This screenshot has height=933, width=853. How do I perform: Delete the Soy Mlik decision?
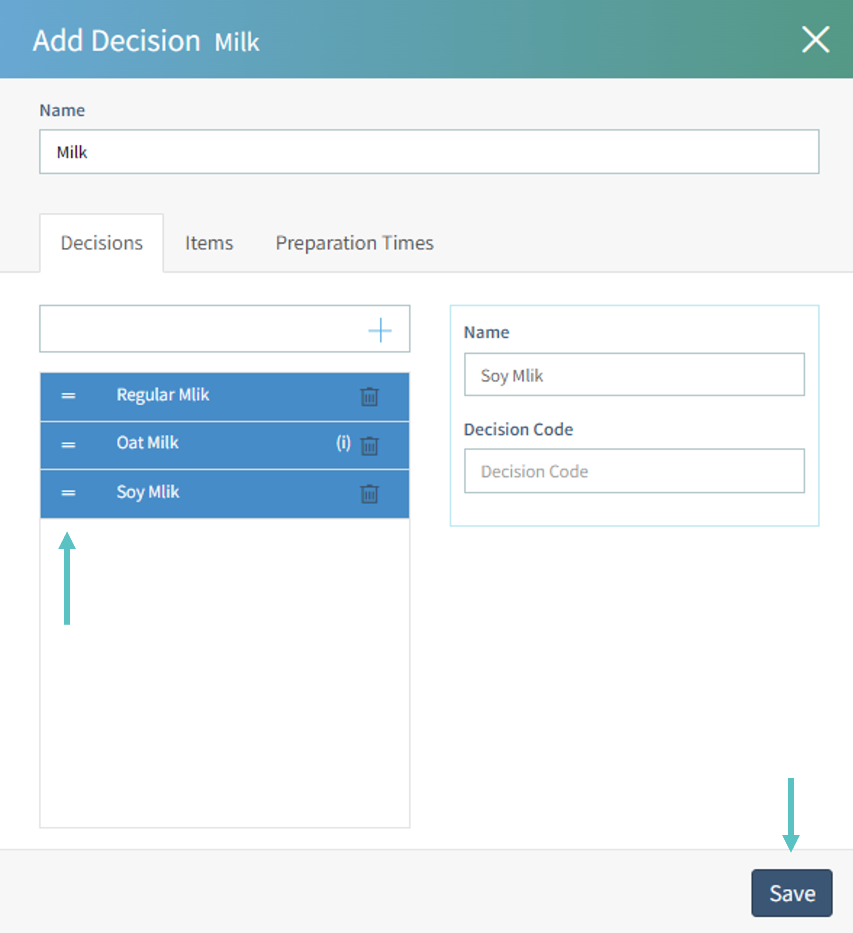pos(369,494)
